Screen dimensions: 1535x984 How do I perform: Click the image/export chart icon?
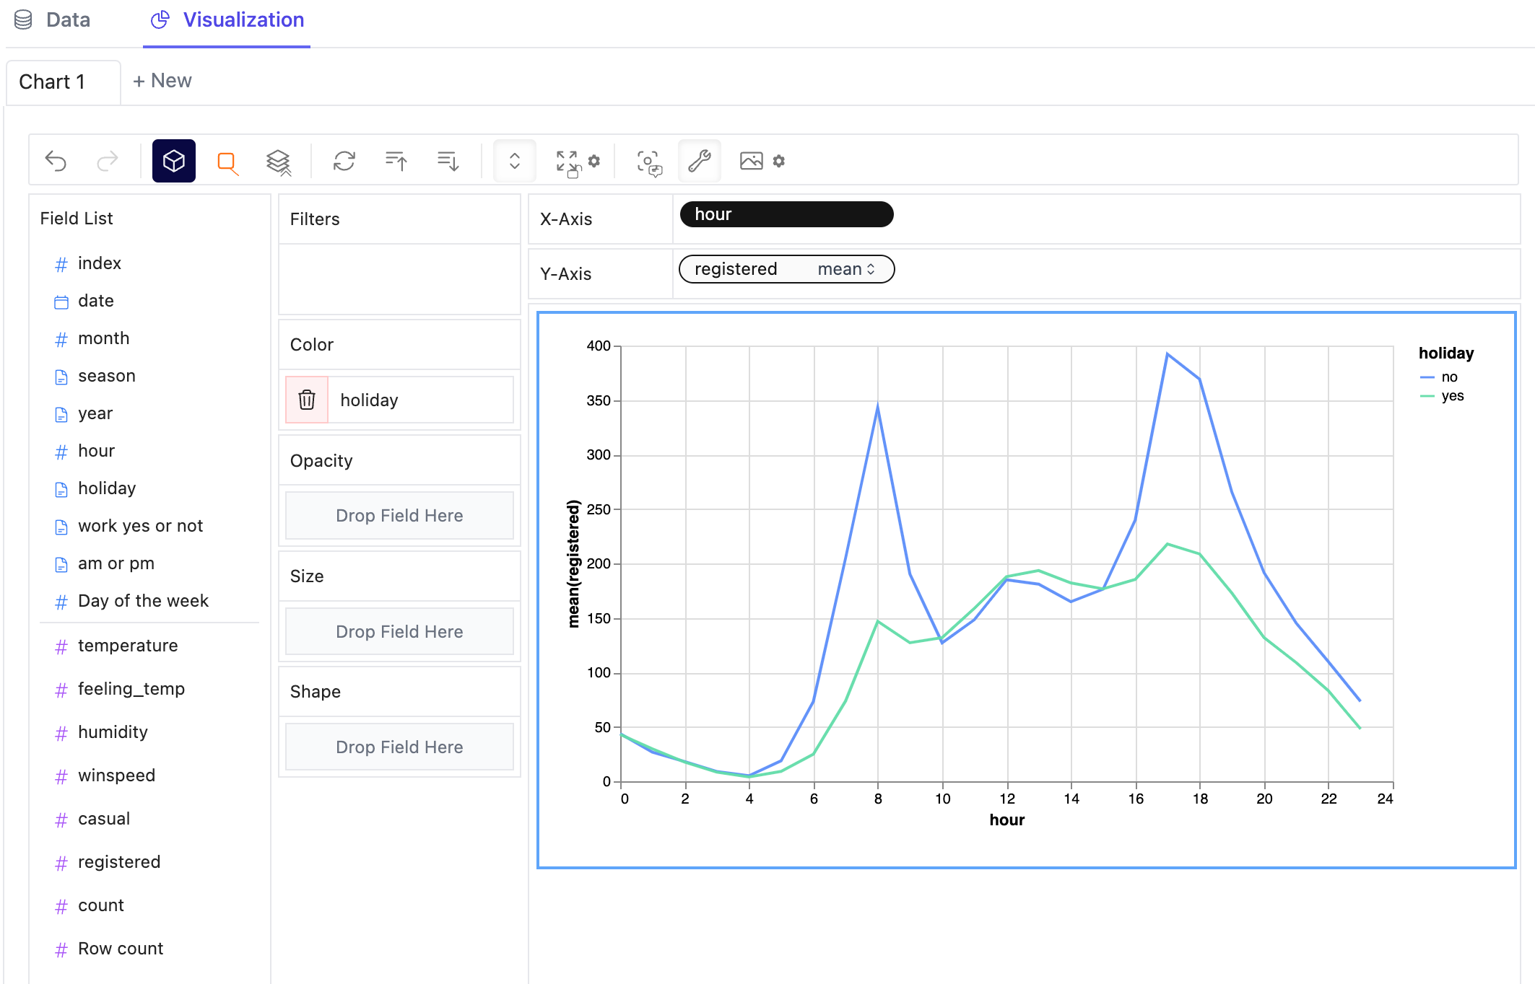752,160
